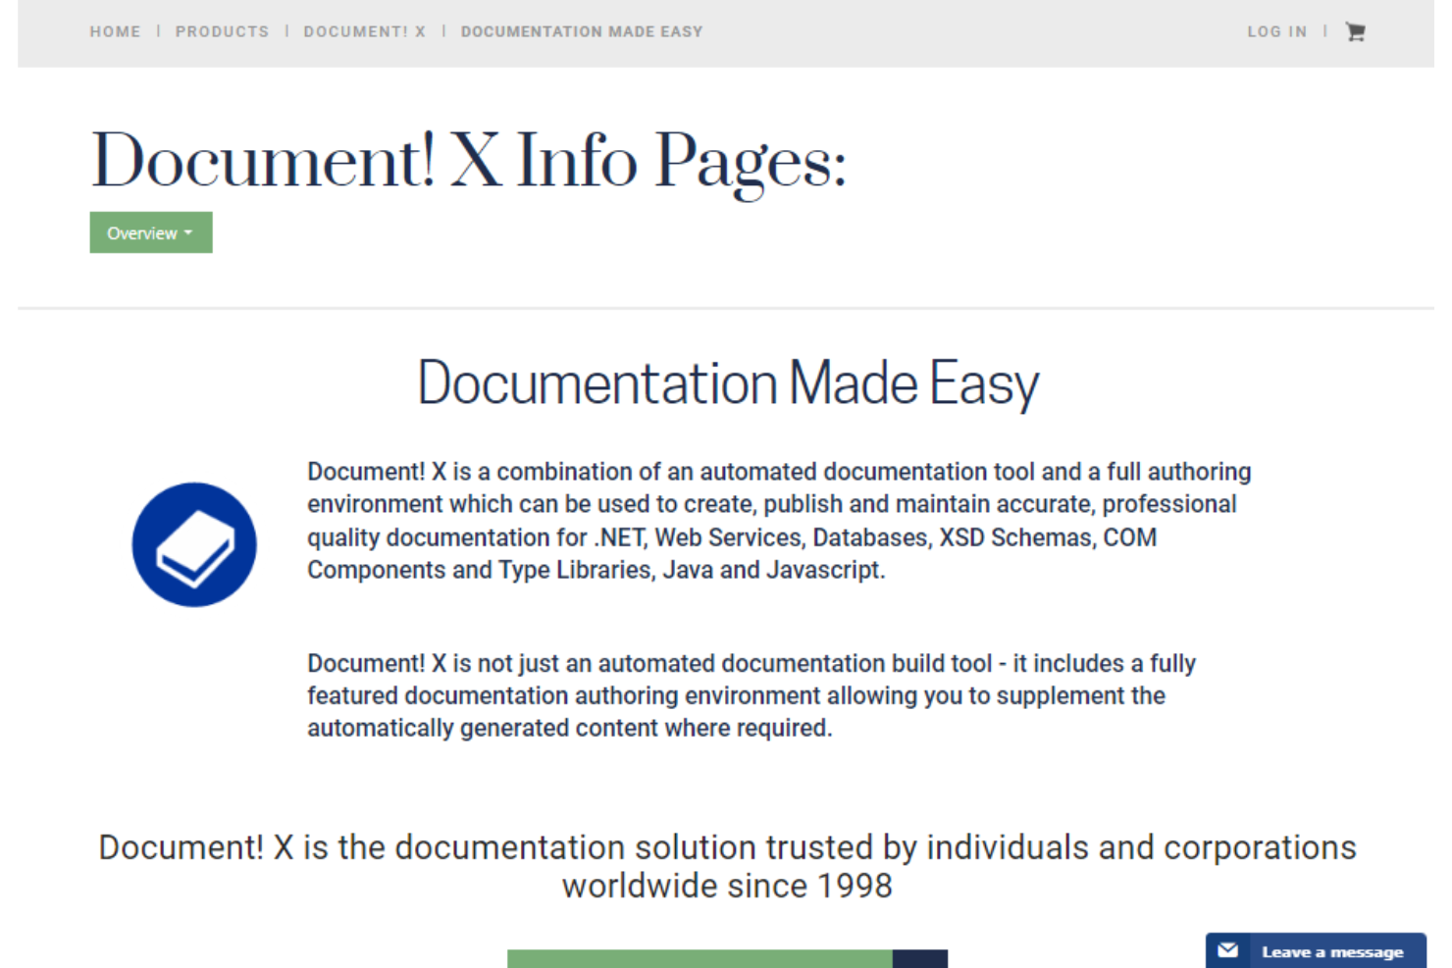Image resolution: width=1452 pixels, height=968 pixels.
Task: Select the DOCUMENTATION MADE EASY nav entry
Action: click(582, 31)
